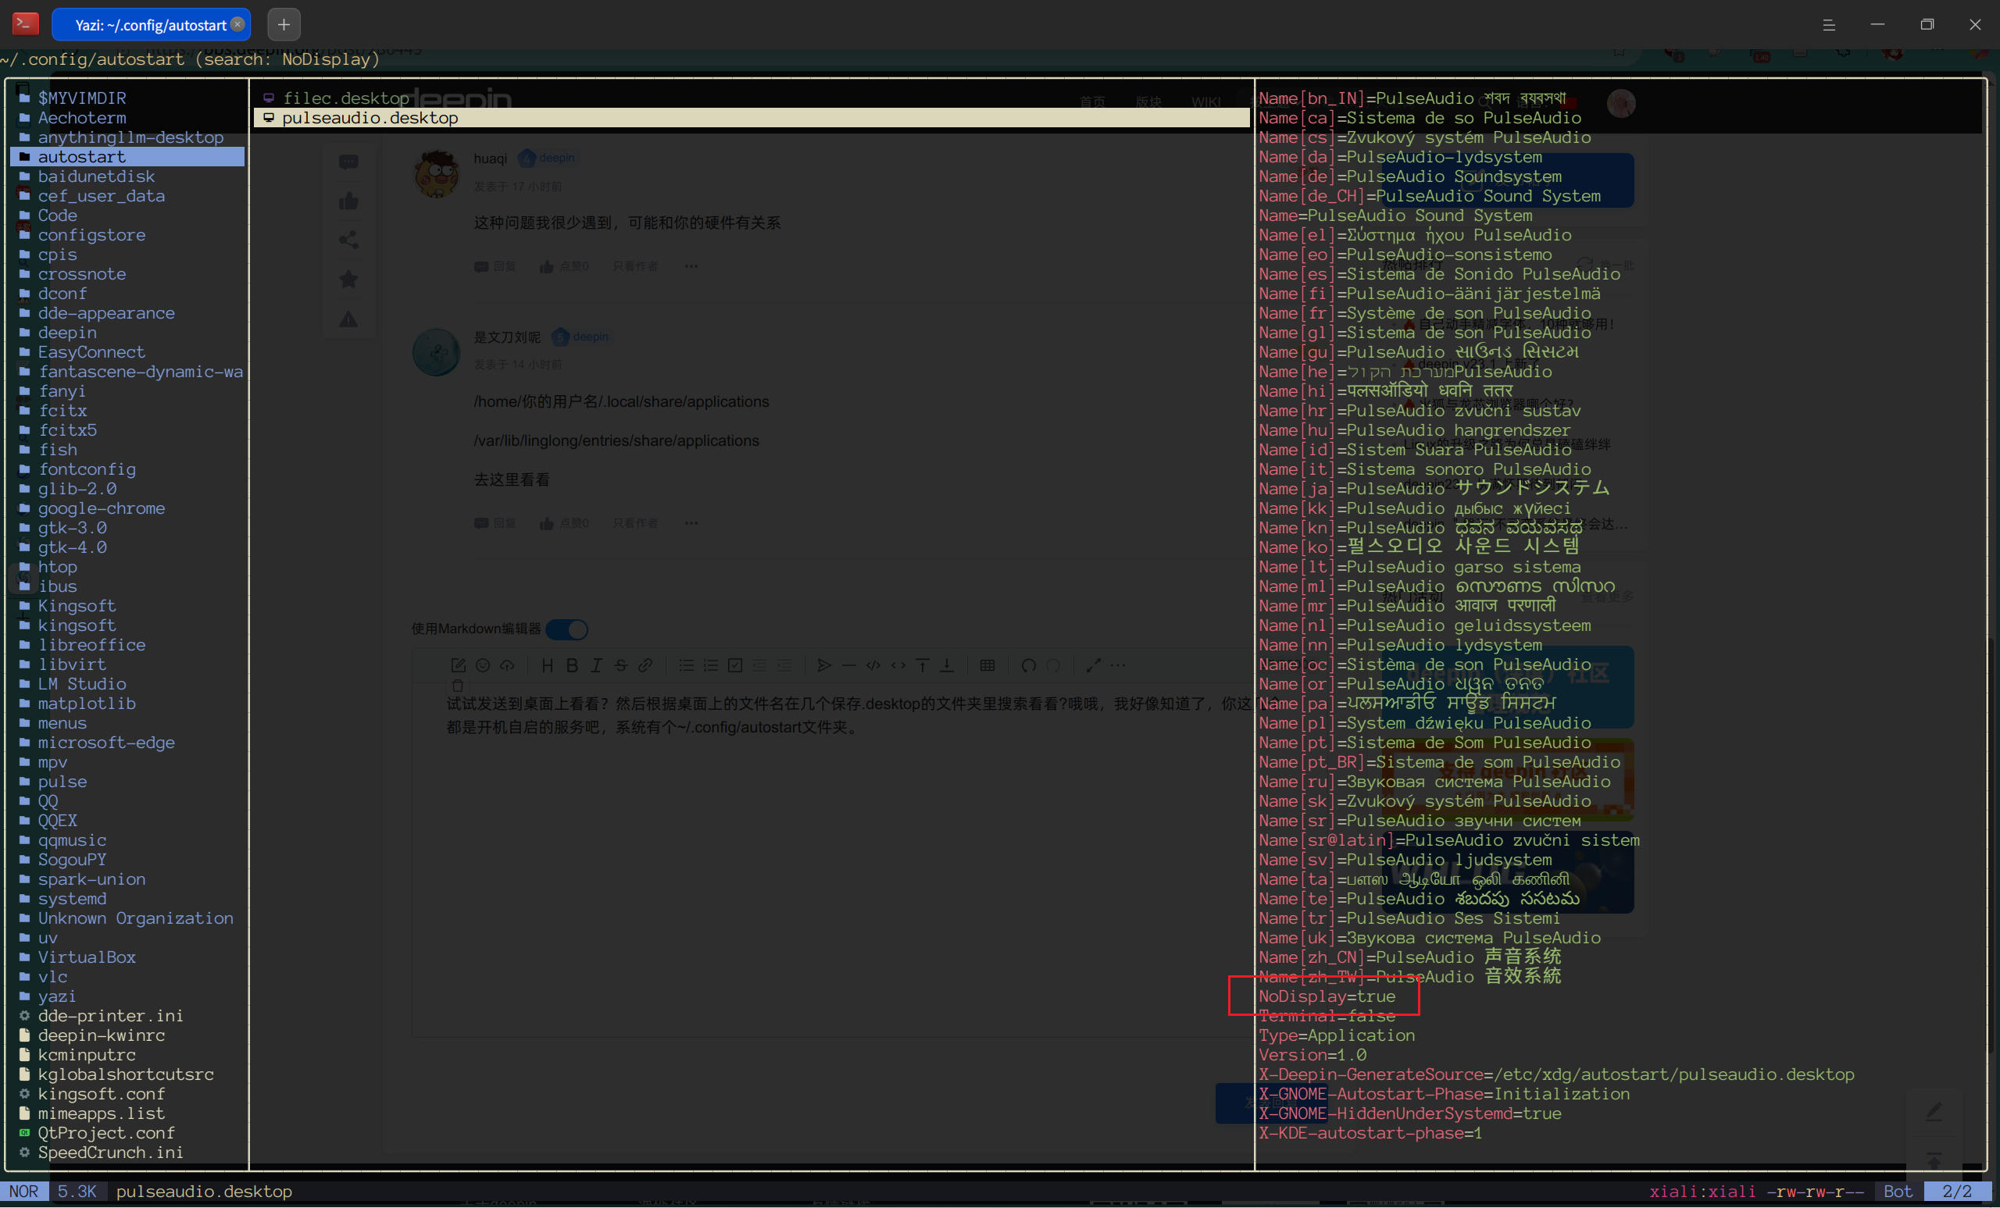Select the Yazi: ~/.config/autostart tab
Image resolution: width=2000 pixels, height=1208 pixels.
point(151,24)
